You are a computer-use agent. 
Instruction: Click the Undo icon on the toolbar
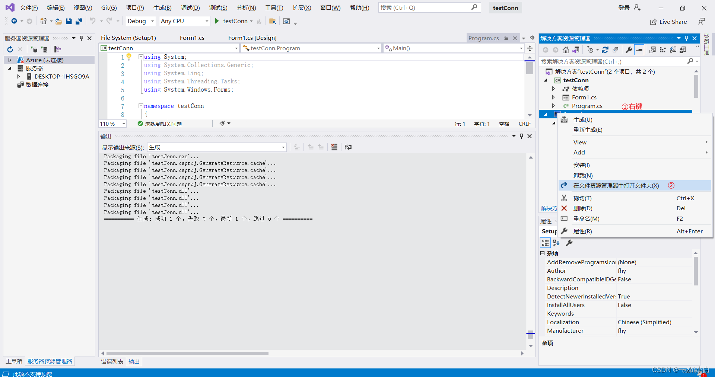pos(93,21)
